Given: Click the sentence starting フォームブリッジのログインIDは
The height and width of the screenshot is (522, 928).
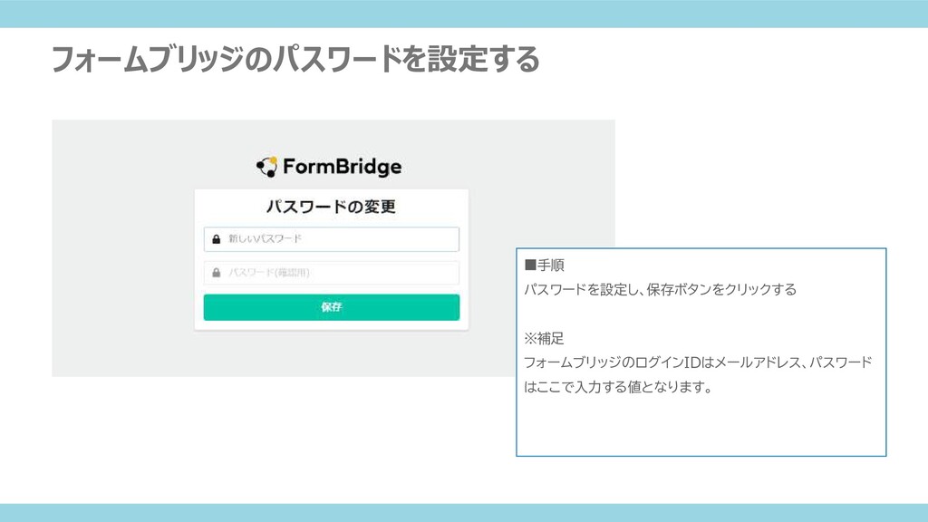Looking at the screenshot, I should click(x=699, y=362).
